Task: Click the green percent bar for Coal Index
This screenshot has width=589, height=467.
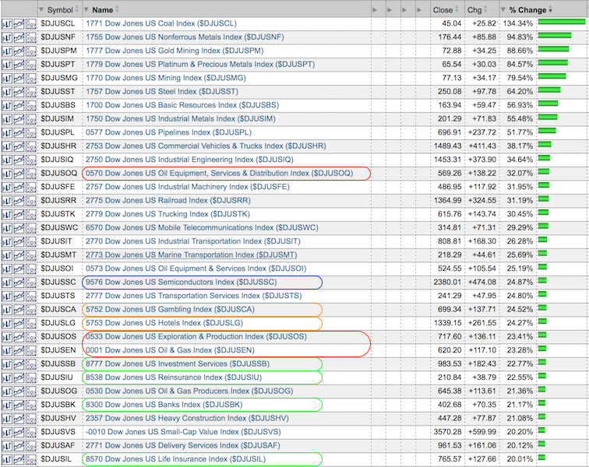Action: tap(561, 23)
